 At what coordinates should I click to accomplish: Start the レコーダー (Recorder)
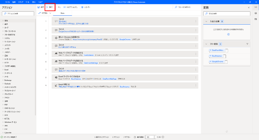[86, 7]
